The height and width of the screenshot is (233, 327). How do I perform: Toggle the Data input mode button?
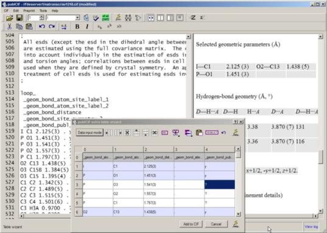point(90,133)
